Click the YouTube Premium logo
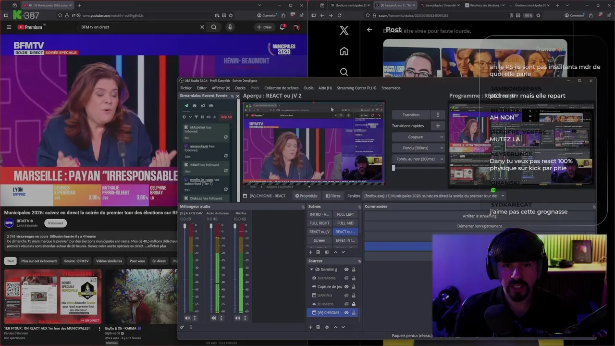615x346 pixels. click(x=30, y=27)
